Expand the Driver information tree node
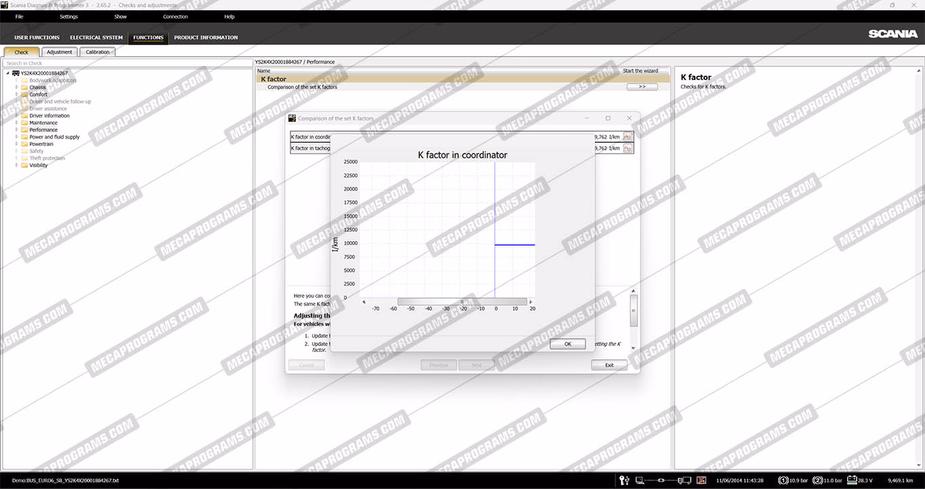This screenshot has width=925, height=489. pyautogui.click(x=17, y=116)
